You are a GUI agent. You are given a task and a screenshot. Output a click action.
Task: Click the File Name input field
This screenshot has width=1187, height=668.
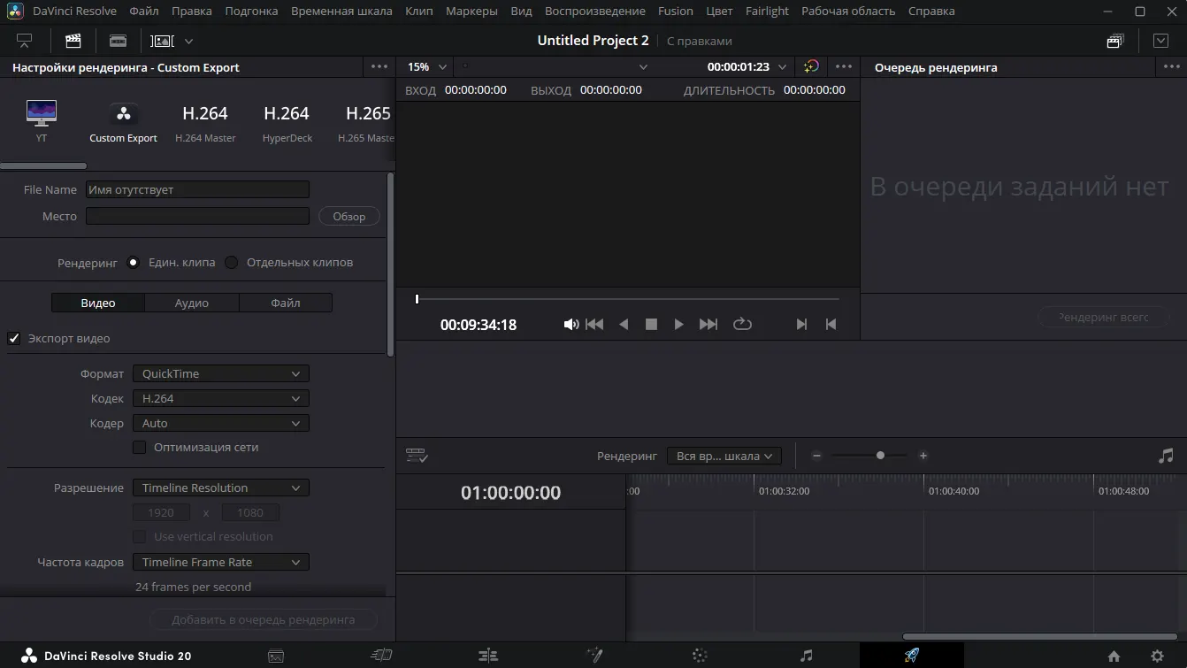[x=197, y=190]
